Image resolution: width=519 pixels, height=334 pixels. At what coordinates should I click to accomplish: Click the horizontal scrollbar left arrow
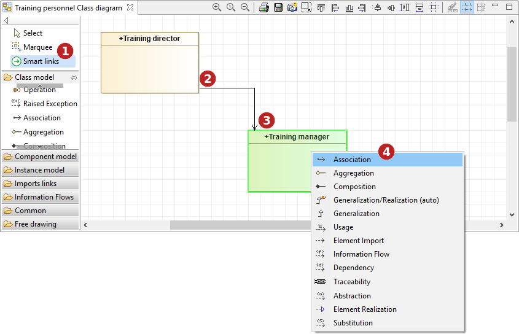coord(85,225)
